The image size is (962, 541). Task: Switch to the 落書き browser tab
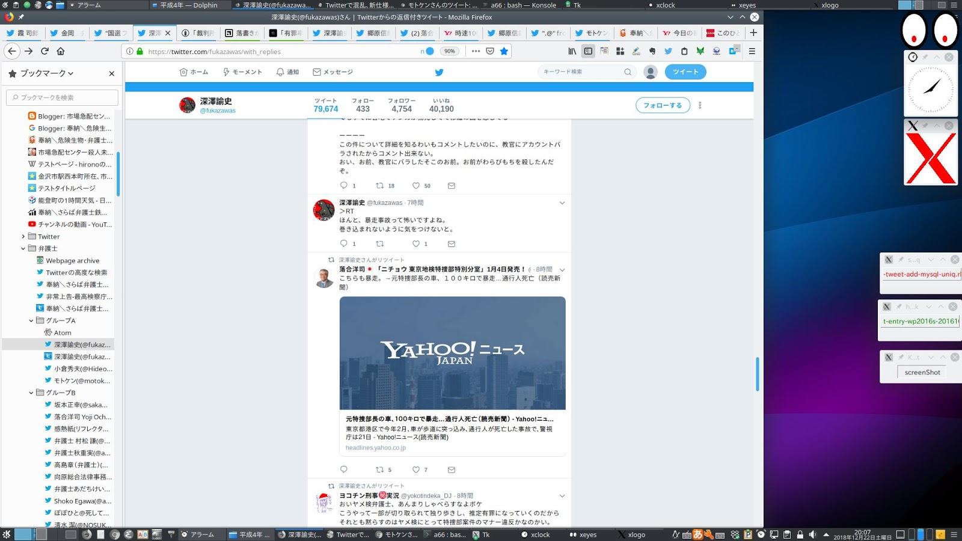[242, 33]
